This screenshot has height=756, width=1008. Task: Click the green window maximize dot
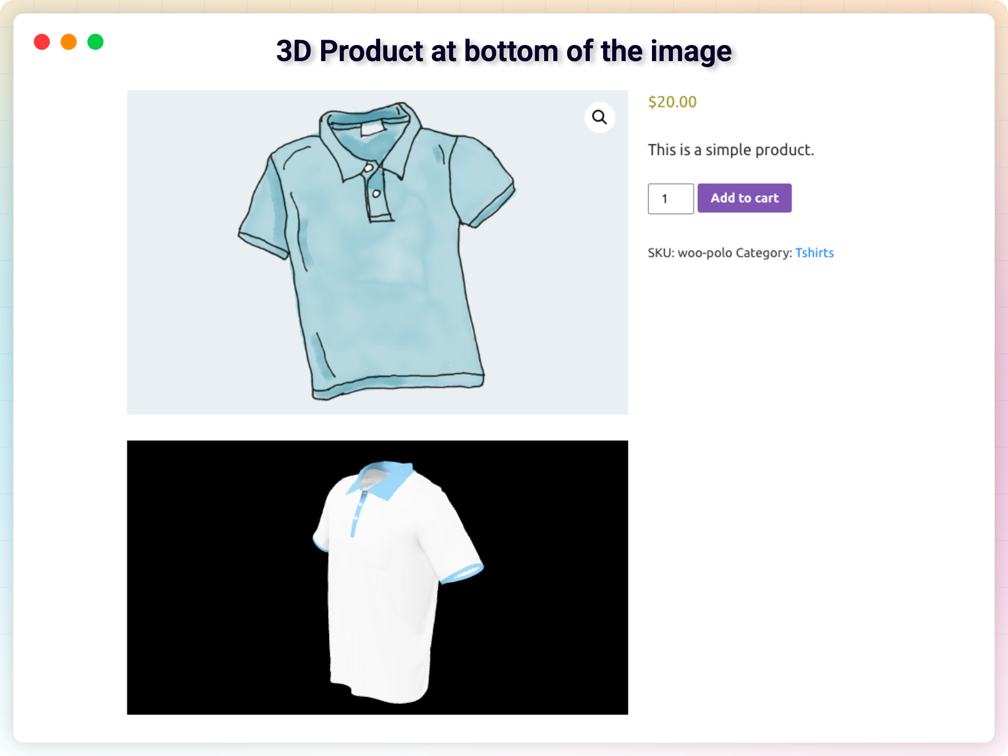pos(95,42)
